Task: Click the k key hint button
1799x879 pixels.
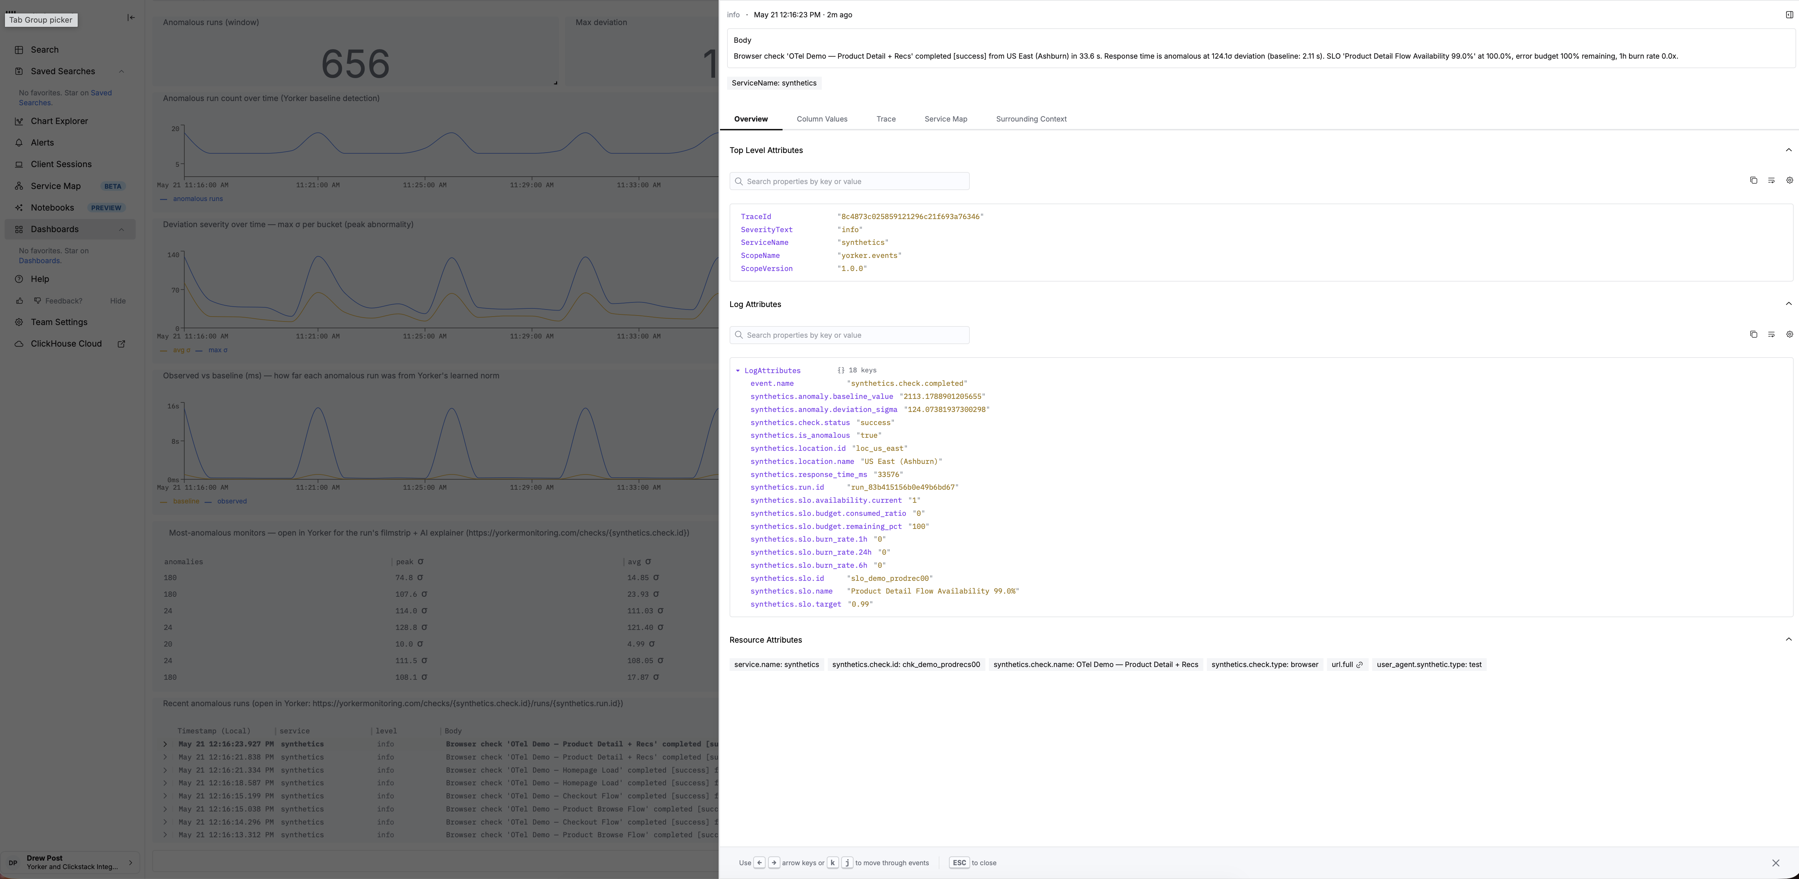Action: click(x=832, y=863)
